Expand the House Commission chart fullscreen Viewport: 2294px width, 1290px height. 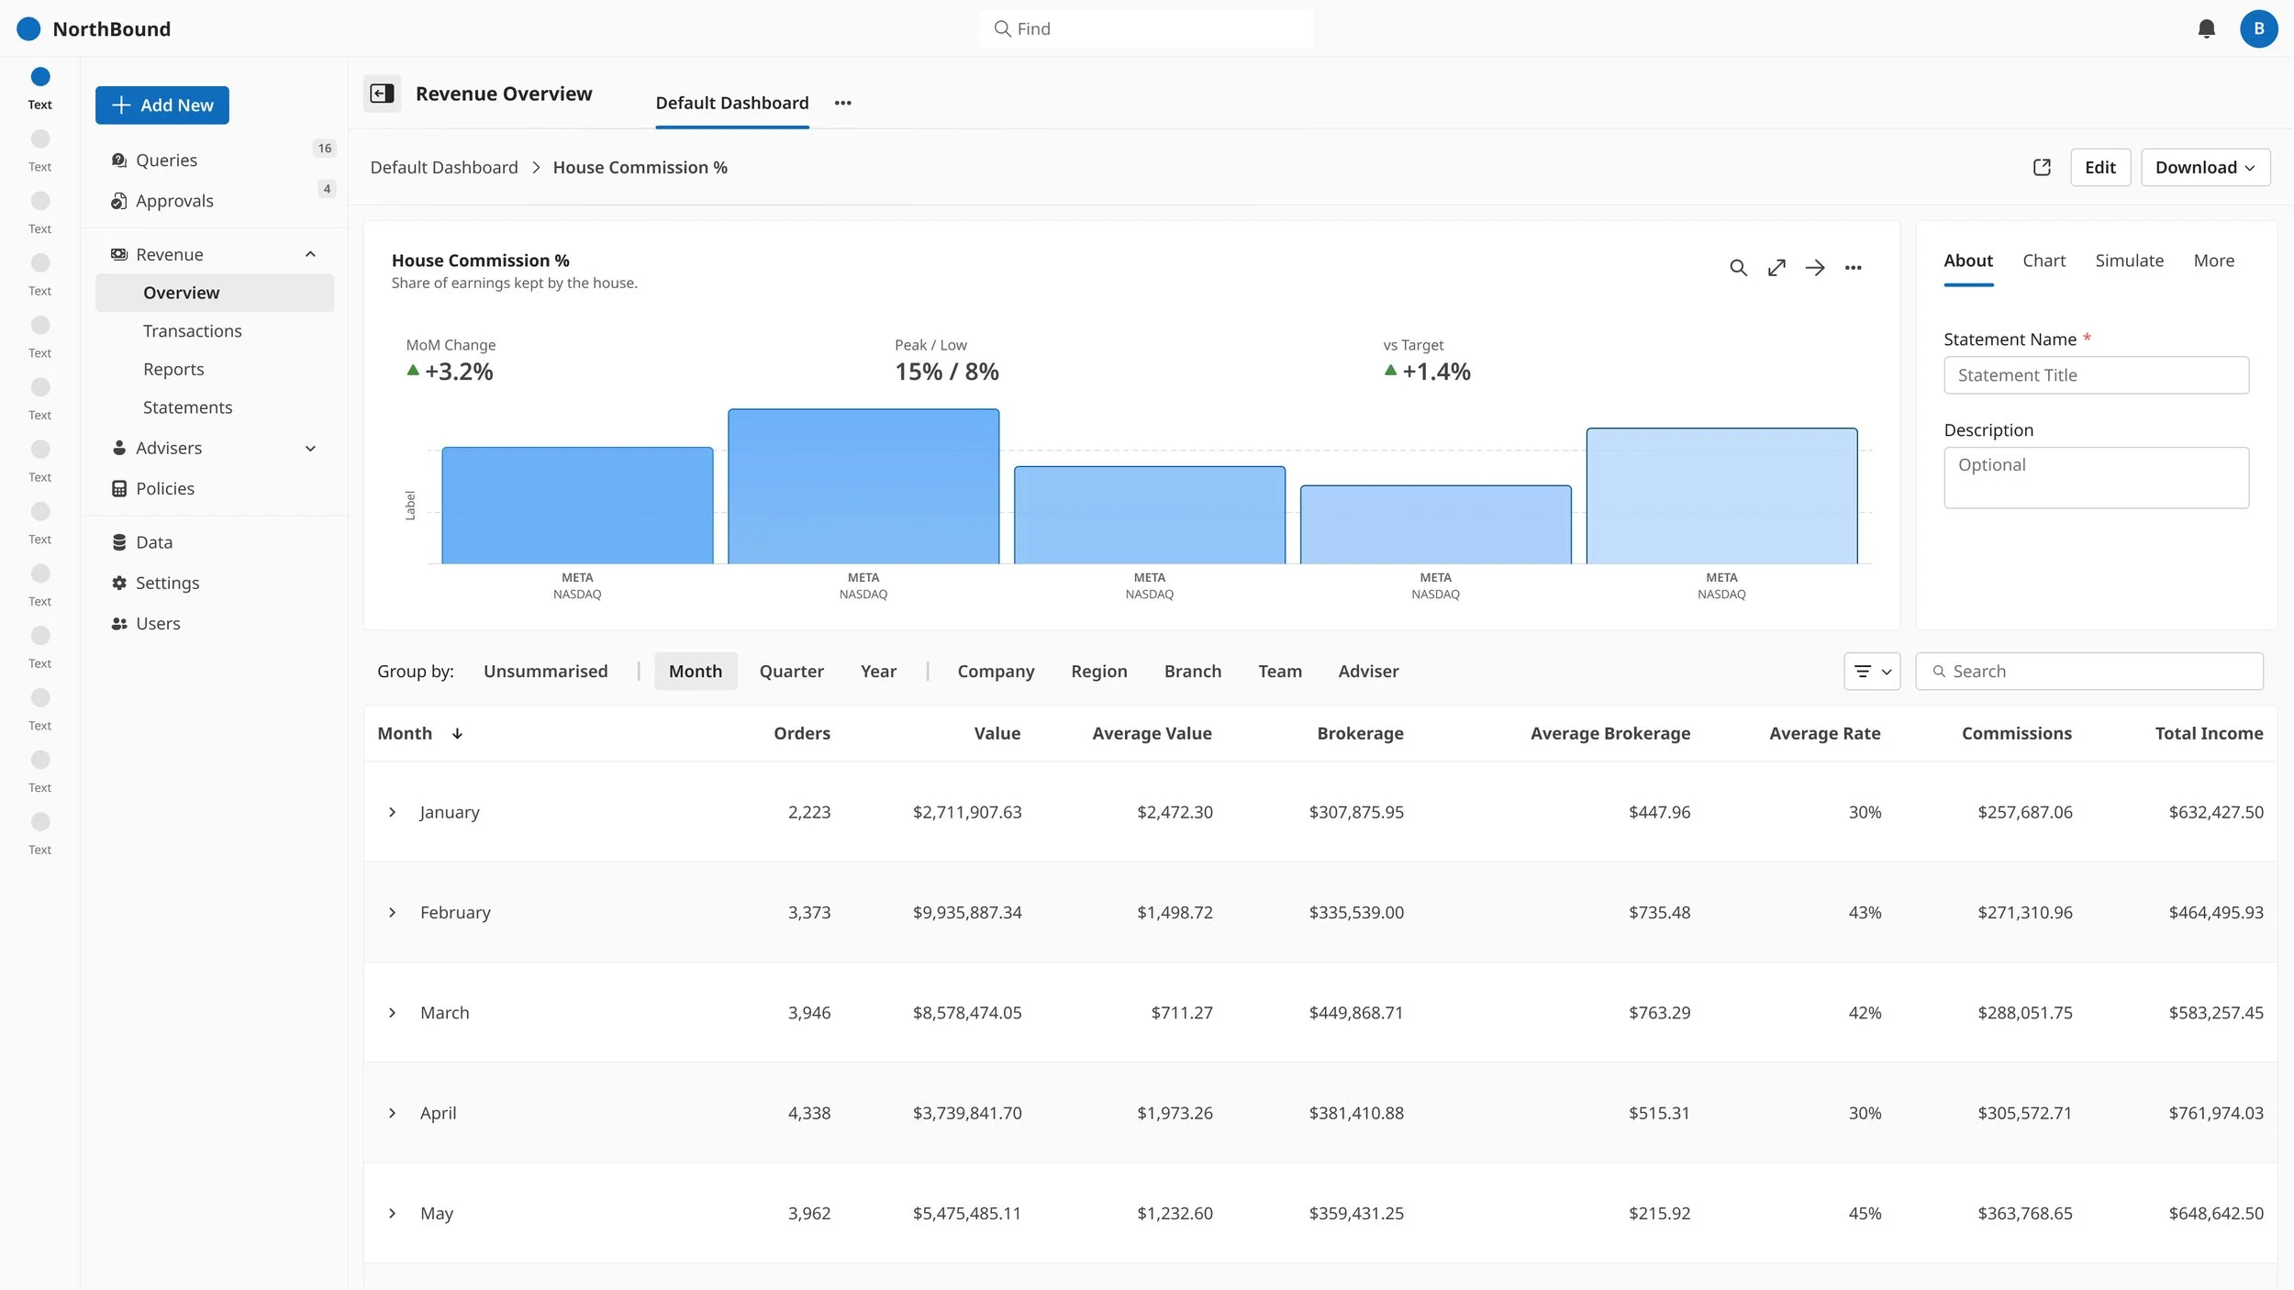tap(1776, 268)
